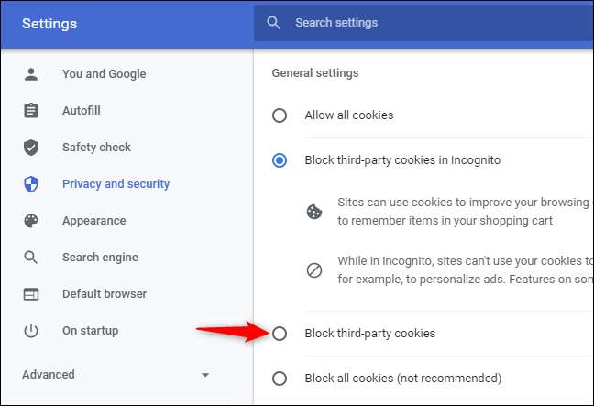The width and height of the screenshot is (594, 406).
Task: Go to the Appearance settings section
Action: coord(93,221)
